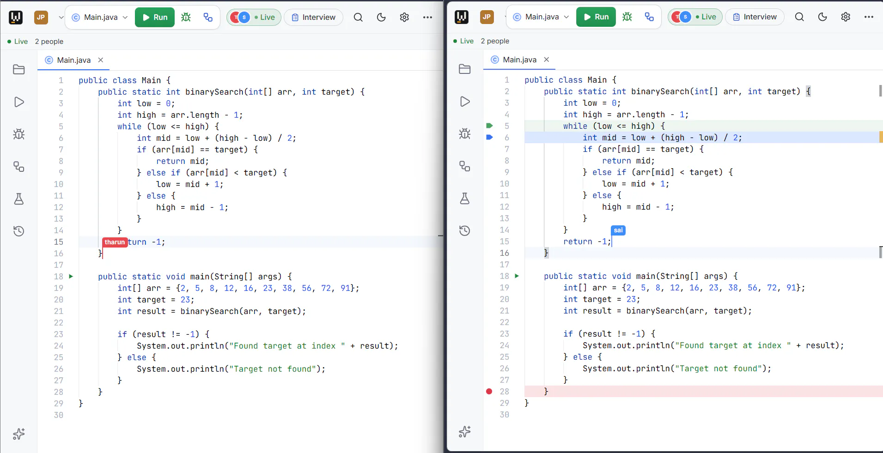The image size is (883, 453).
Task: Click the right editor scrollbar marker at top
Action: click(x=880, y=91)
